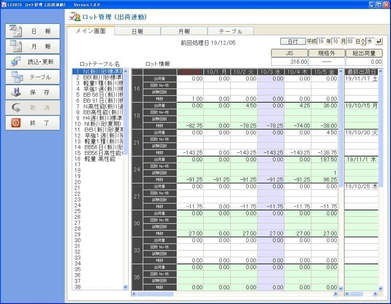Click the 保存 save disk icon
Image resolution: width=391 pixels, height=304 pixels.
tap(16, 92)
